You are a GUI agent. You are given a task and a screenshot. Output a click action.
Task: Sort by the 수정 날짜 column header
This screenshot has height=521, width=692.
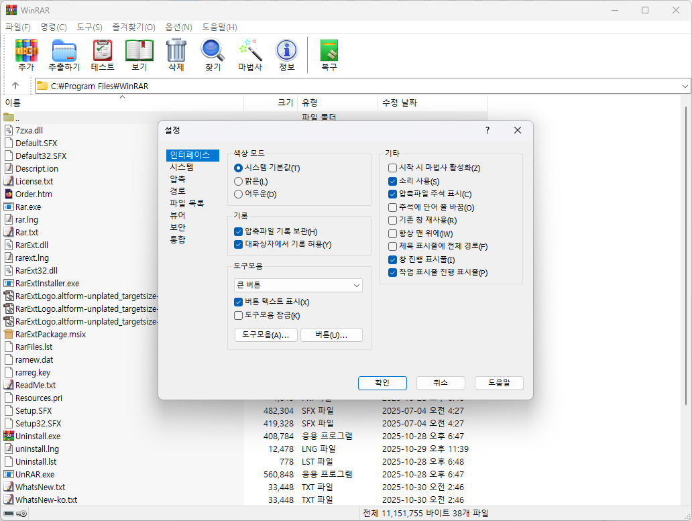point(432,103)
